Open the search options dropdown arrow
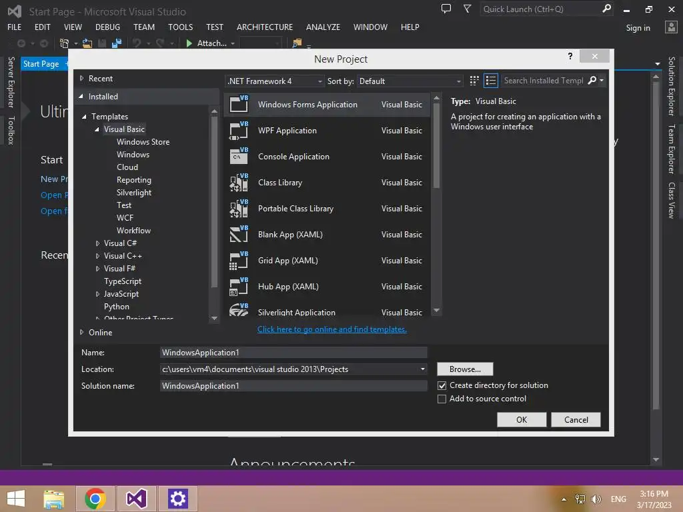The image size is (683, 512). coord(602,81)
